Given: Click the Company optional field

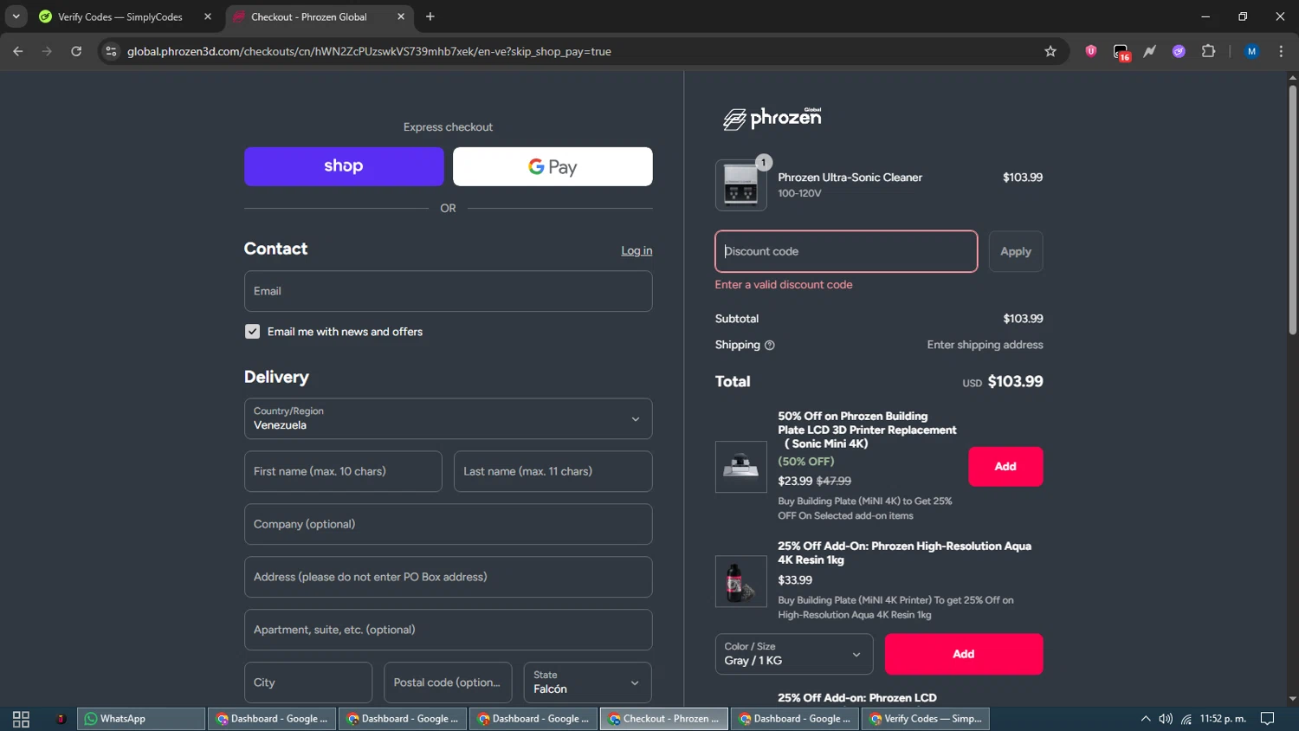Looking at the screenshot, I should [448, 524].
